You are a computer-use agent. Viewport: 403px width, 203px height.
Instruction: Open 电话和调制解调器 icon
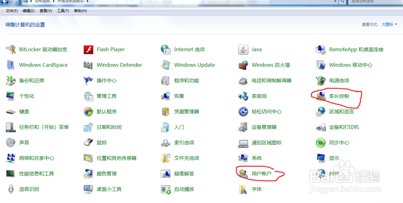click(x=243, y=81)
